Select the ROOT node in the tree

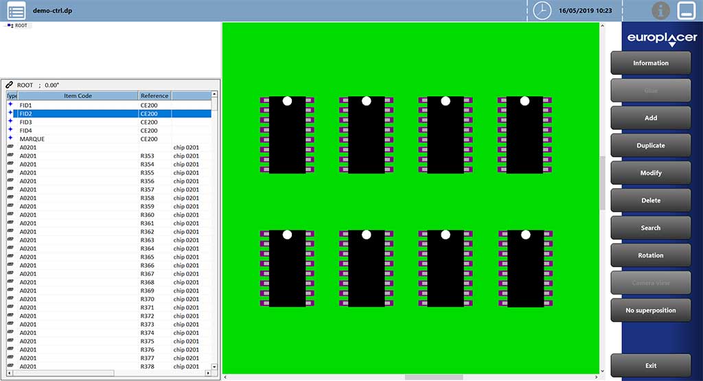[20, 25]
